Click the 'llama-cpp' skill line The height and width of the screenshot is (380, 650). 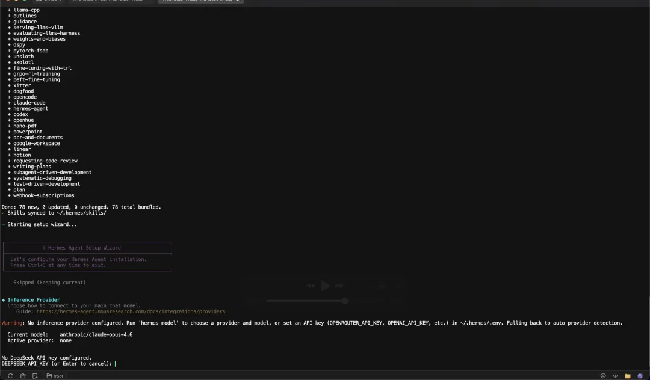tap(23, 10)
